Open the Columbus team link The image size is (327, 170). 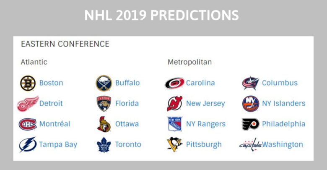click(280, 83)
